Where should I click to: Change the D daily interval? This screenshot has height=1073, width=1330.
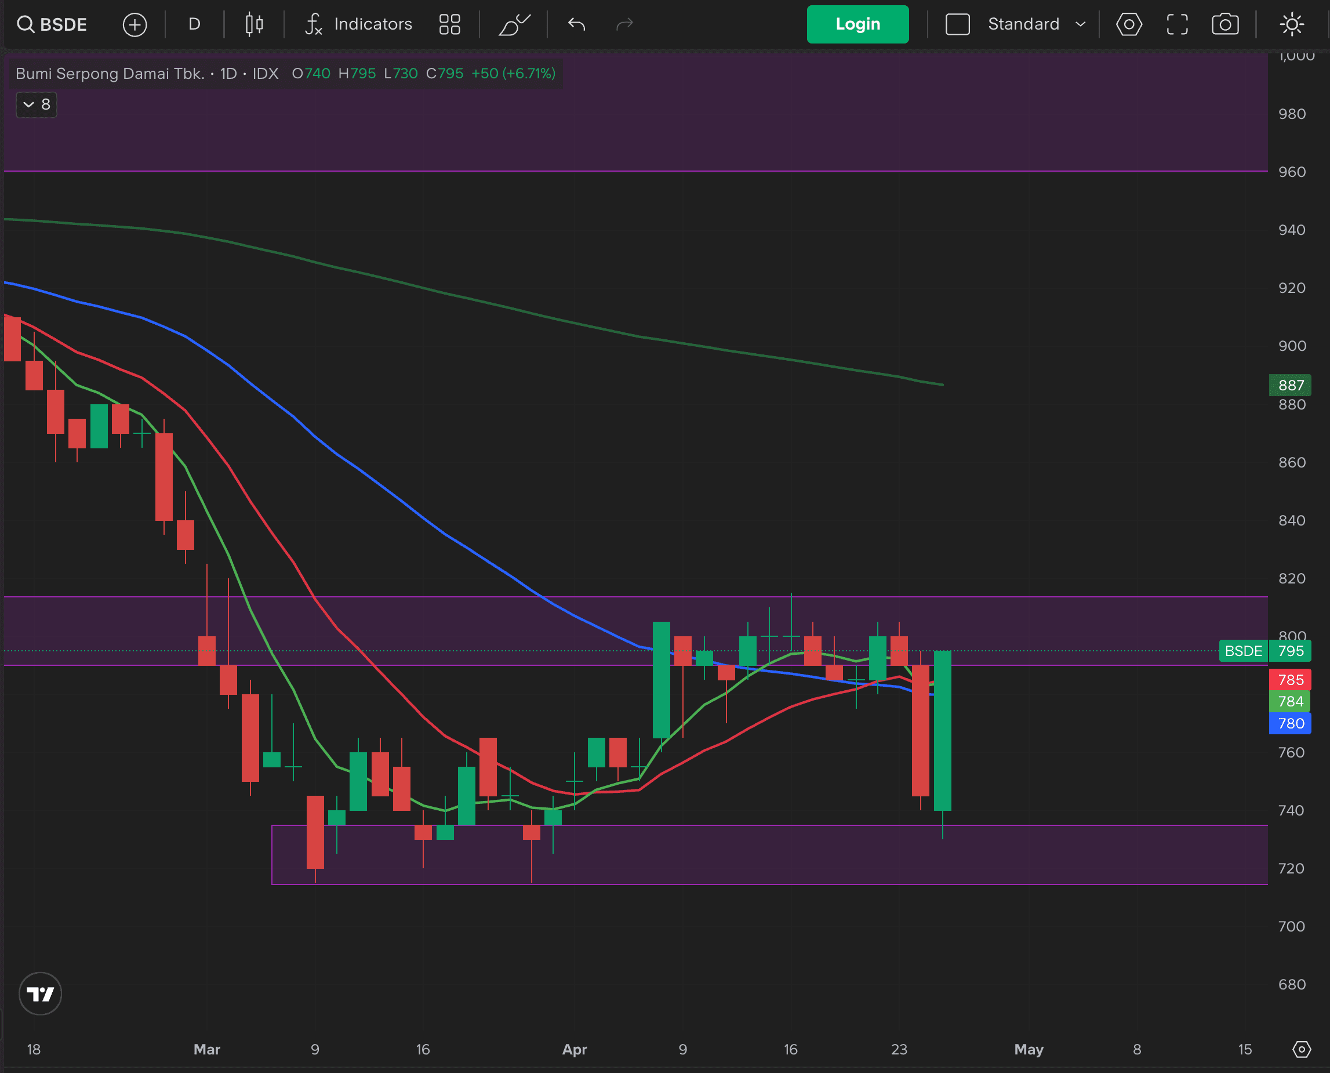[x=194, y=24]
